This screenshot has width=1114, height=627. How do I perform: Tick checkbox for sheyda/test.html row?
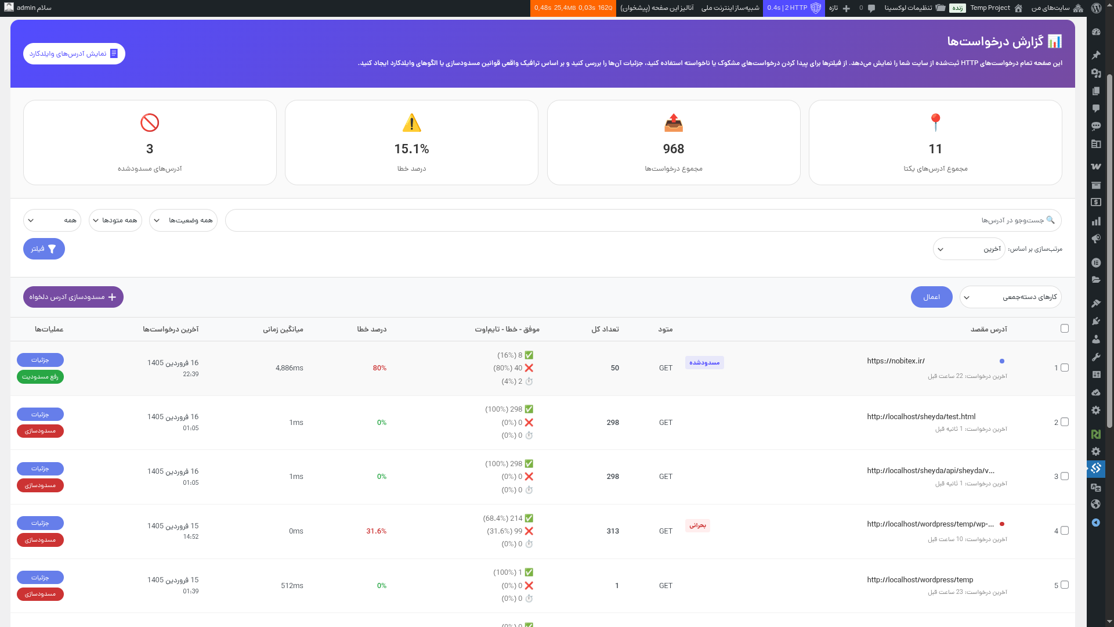[x=1065, y=422]
